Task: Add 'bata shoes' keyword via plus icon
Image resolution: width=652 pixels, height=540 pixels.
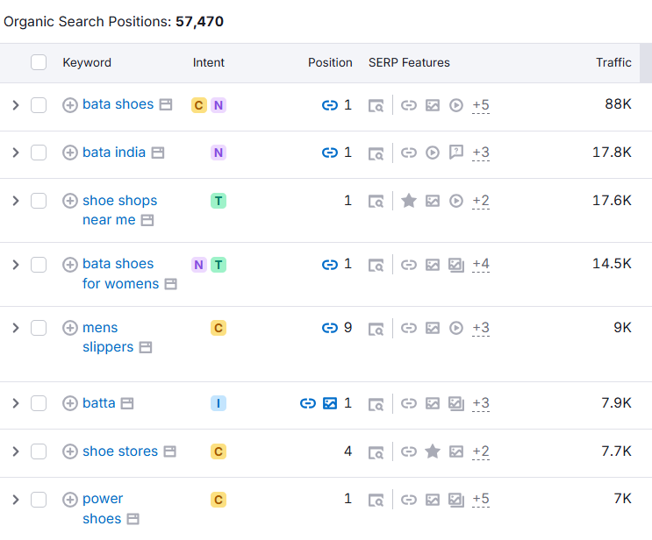Action: pyautogui.click(x=70, y=105)
